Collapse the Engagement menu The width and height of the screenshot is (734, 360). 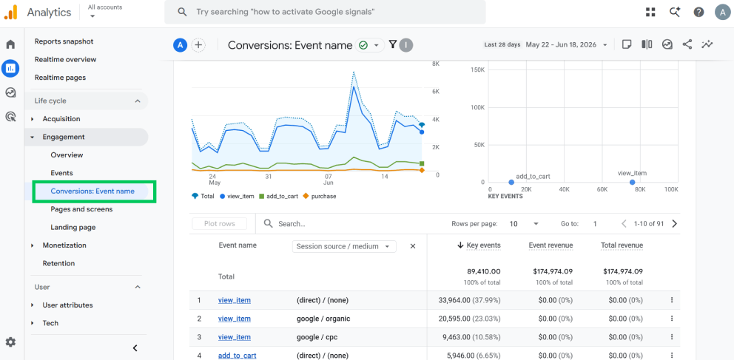point(33,137)
